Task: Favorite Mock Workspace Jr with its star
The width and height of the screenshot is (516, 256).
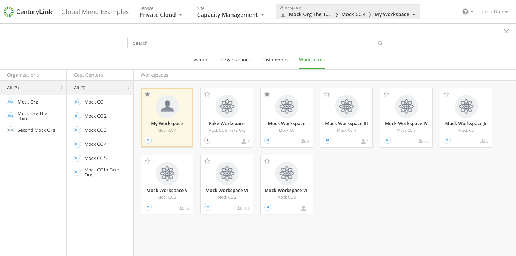Action: [446, 94]
